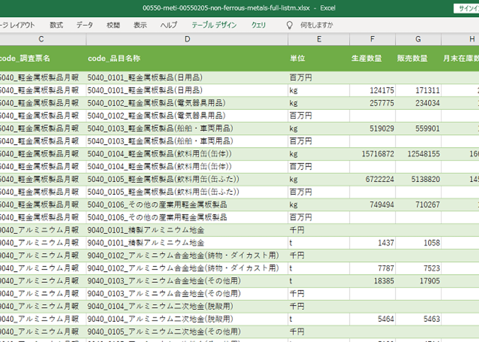Select cell with value 171311
The image size is (479, 342).
pyautogui.click(x=418, y=90)
